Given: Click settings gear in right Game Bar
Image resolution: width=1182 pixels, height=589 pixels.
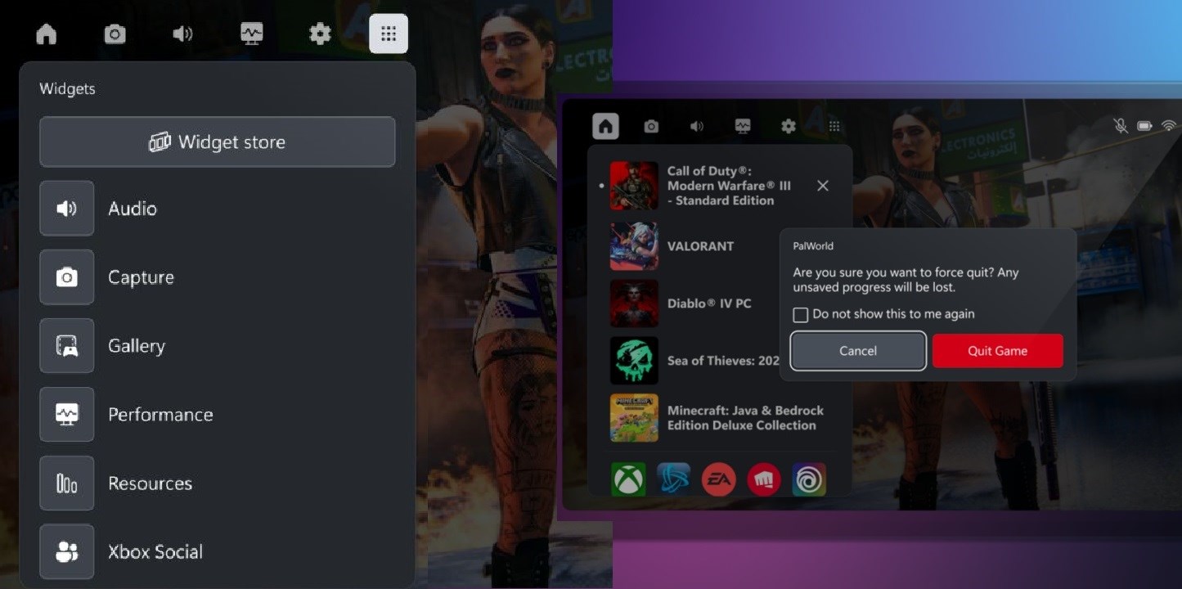Looking at the screenshot, I should tap(789, 126).
